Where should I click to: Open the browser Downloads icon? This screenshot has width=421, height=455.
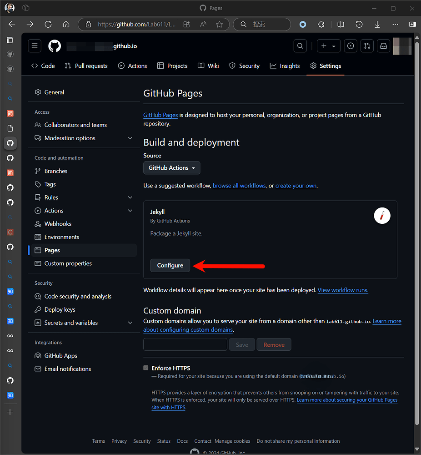377,24
